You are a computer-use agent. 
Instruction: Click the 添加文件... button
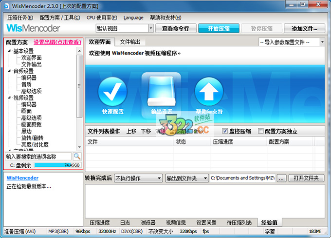click(x=304, y=28)
